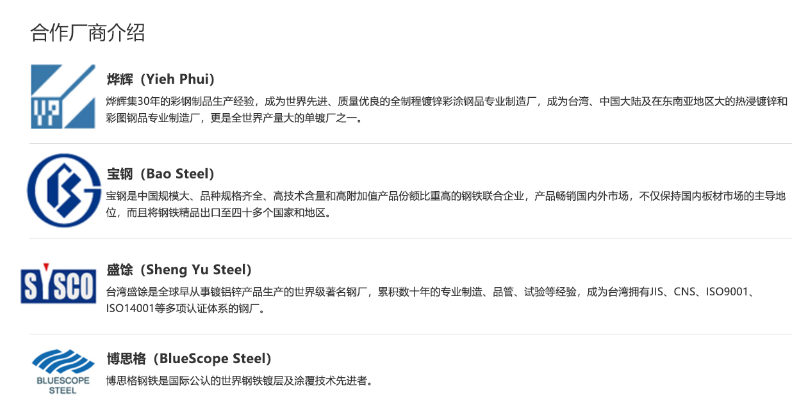Click the BlueScope Steel wave logo

62,371
